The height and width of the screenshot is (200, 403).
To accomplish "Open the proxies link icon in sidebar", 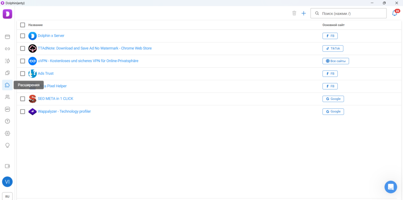I will tap(7, 49).
